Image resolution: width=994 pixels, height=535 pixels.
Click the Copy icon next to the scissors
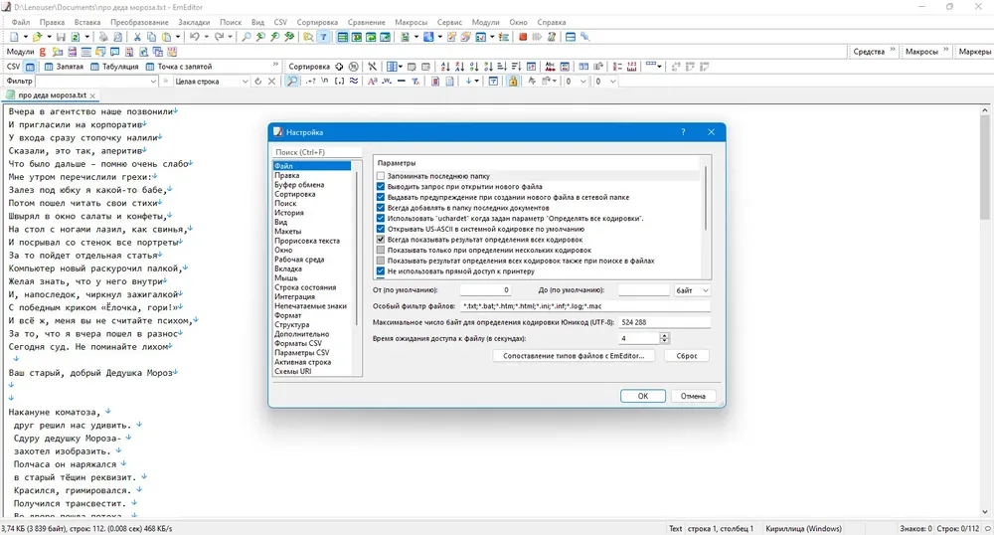pos(151,37)
